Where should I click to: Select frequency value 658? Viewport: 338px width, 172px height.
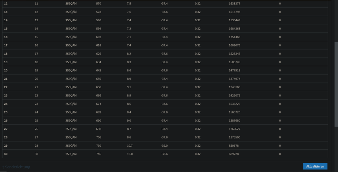pos(98,87)
